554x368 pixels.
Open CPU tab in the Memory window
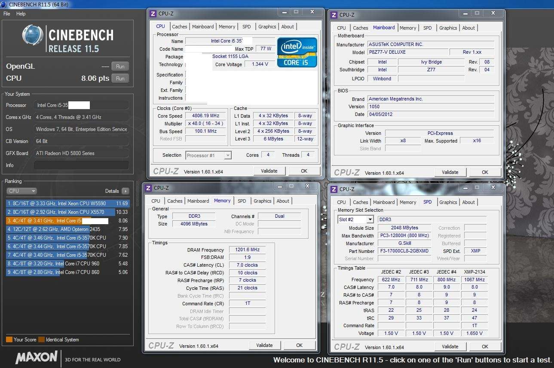click(x=156, y=201)
